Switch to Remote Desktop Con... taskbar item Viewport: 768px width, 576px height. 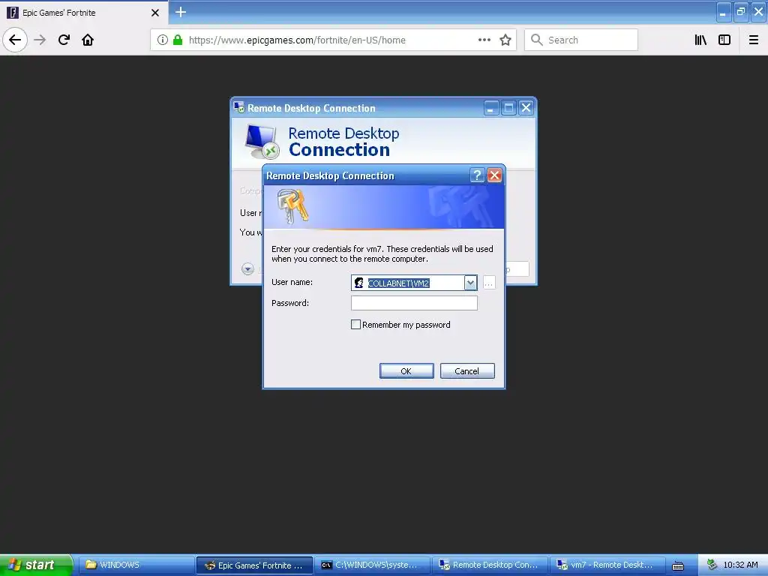pyautogui.click(x=490, y=565)
